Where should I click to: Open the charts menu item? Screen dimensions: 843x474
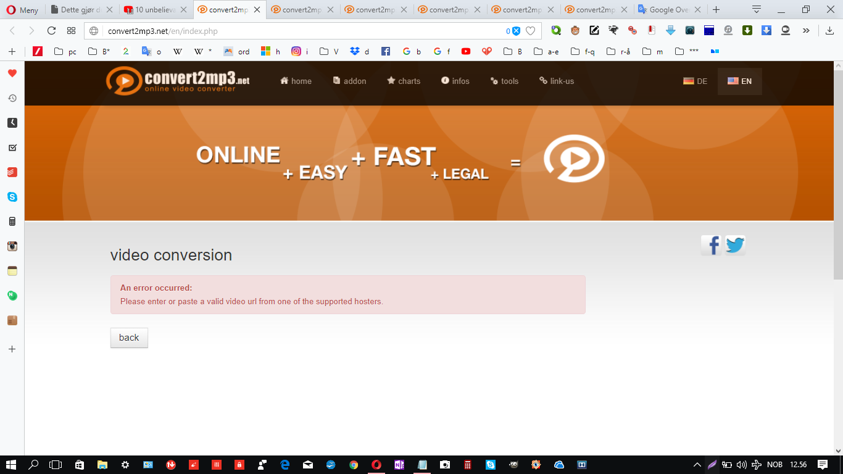[x=404, y=81]
